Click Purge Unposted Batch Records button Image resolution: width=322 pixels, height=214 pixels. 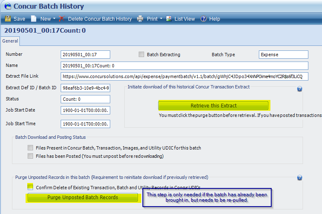pos(83,197)
